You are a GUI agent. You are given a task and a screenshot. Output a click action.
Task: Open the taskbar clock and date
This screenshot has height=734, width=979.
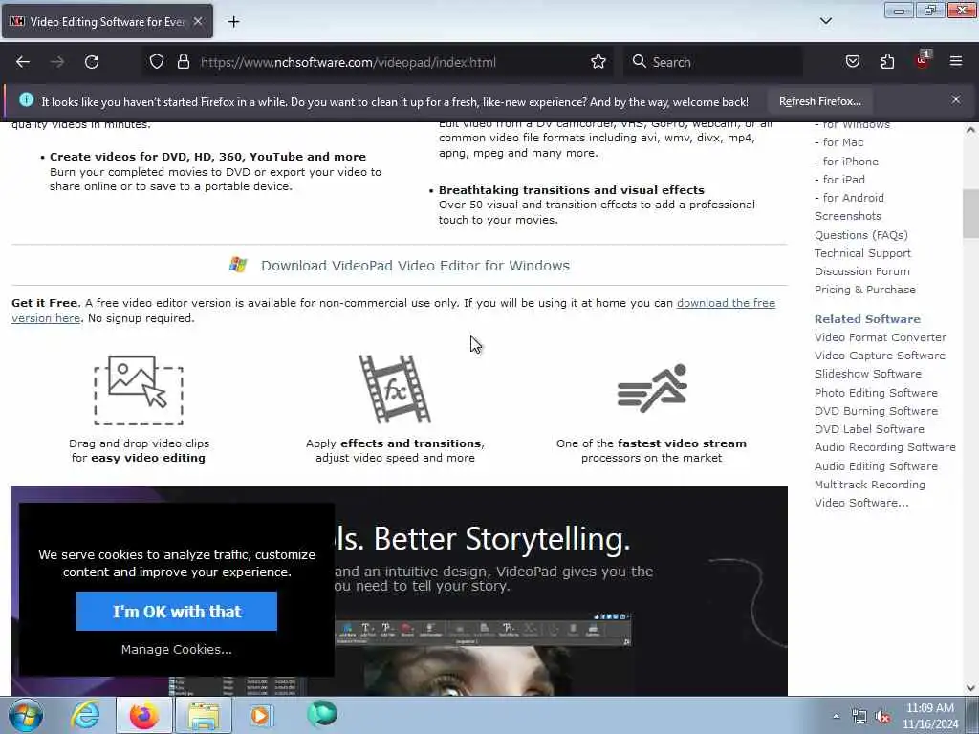pyautogui.click(x=929, y=716)
